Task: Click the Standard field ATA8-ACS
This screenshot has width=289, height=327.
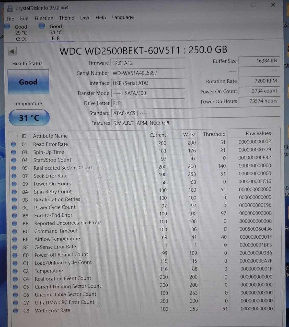Action: coord(195,113)
